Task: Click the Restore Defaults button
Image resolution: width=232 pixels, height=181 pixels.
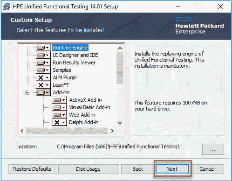Action: [x=33, y=169]
